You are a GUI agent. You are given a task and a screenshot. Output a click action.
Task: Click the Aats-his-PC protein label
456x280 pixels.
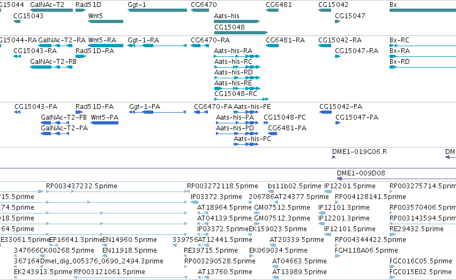tap(252, 139)
